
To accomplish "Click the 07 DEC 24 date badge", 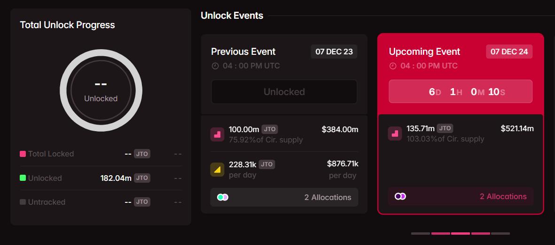I will pos(509,52).
